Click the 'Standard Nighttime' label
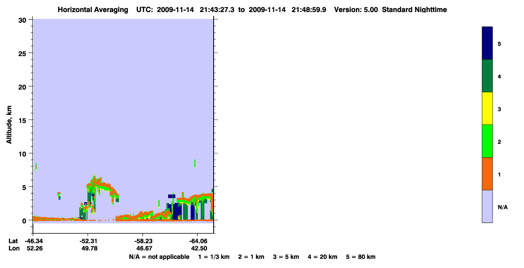This screenshot has height=268, width=524. coord(414,10)
